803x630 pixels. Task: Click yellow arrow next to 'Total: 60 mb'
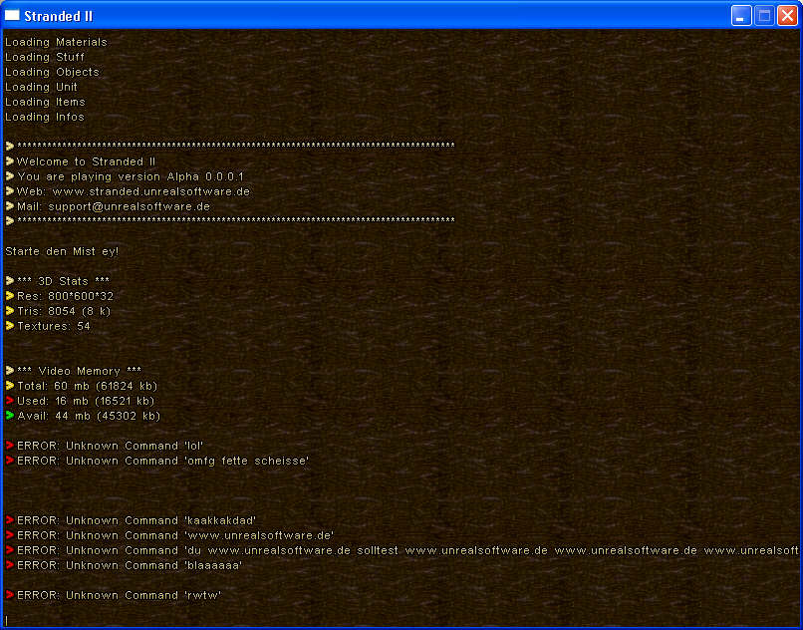[9, 386]
